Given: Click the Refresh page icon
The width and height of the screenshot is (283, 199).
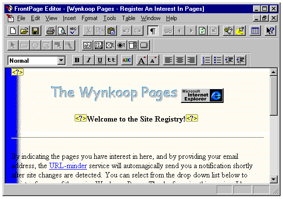Looking at the screenshot, I should [x=202, y=30].
